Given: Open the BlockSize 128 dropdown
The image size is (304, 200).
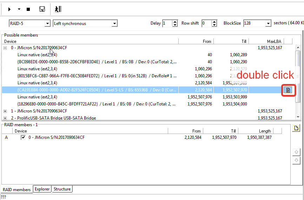Looking at the screenshot, I should 268,23.
